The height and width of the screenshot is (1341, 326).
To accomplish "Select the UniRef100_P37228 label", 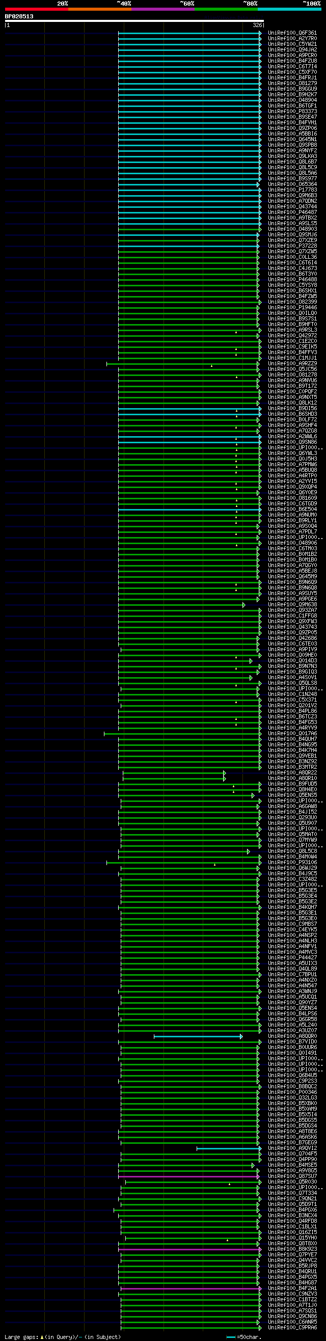I will pyautogui.click(x=292, y=246).
